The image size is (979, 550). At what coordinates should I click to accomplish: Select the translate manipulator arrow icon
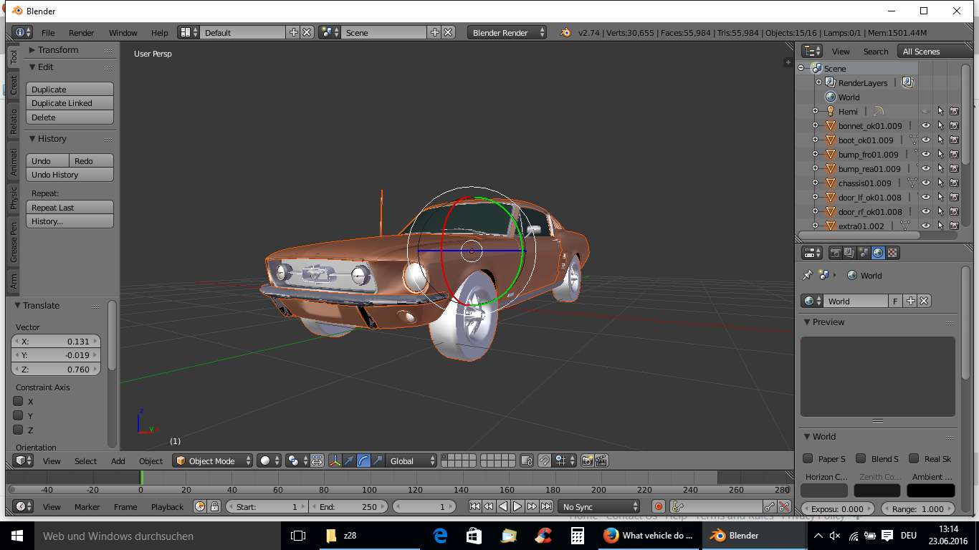(349, 460)
